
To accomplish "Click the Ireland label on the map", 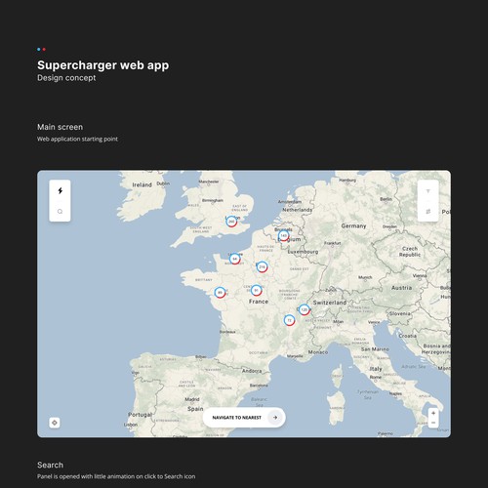I will pyautogui.click(x=142, y=184).
